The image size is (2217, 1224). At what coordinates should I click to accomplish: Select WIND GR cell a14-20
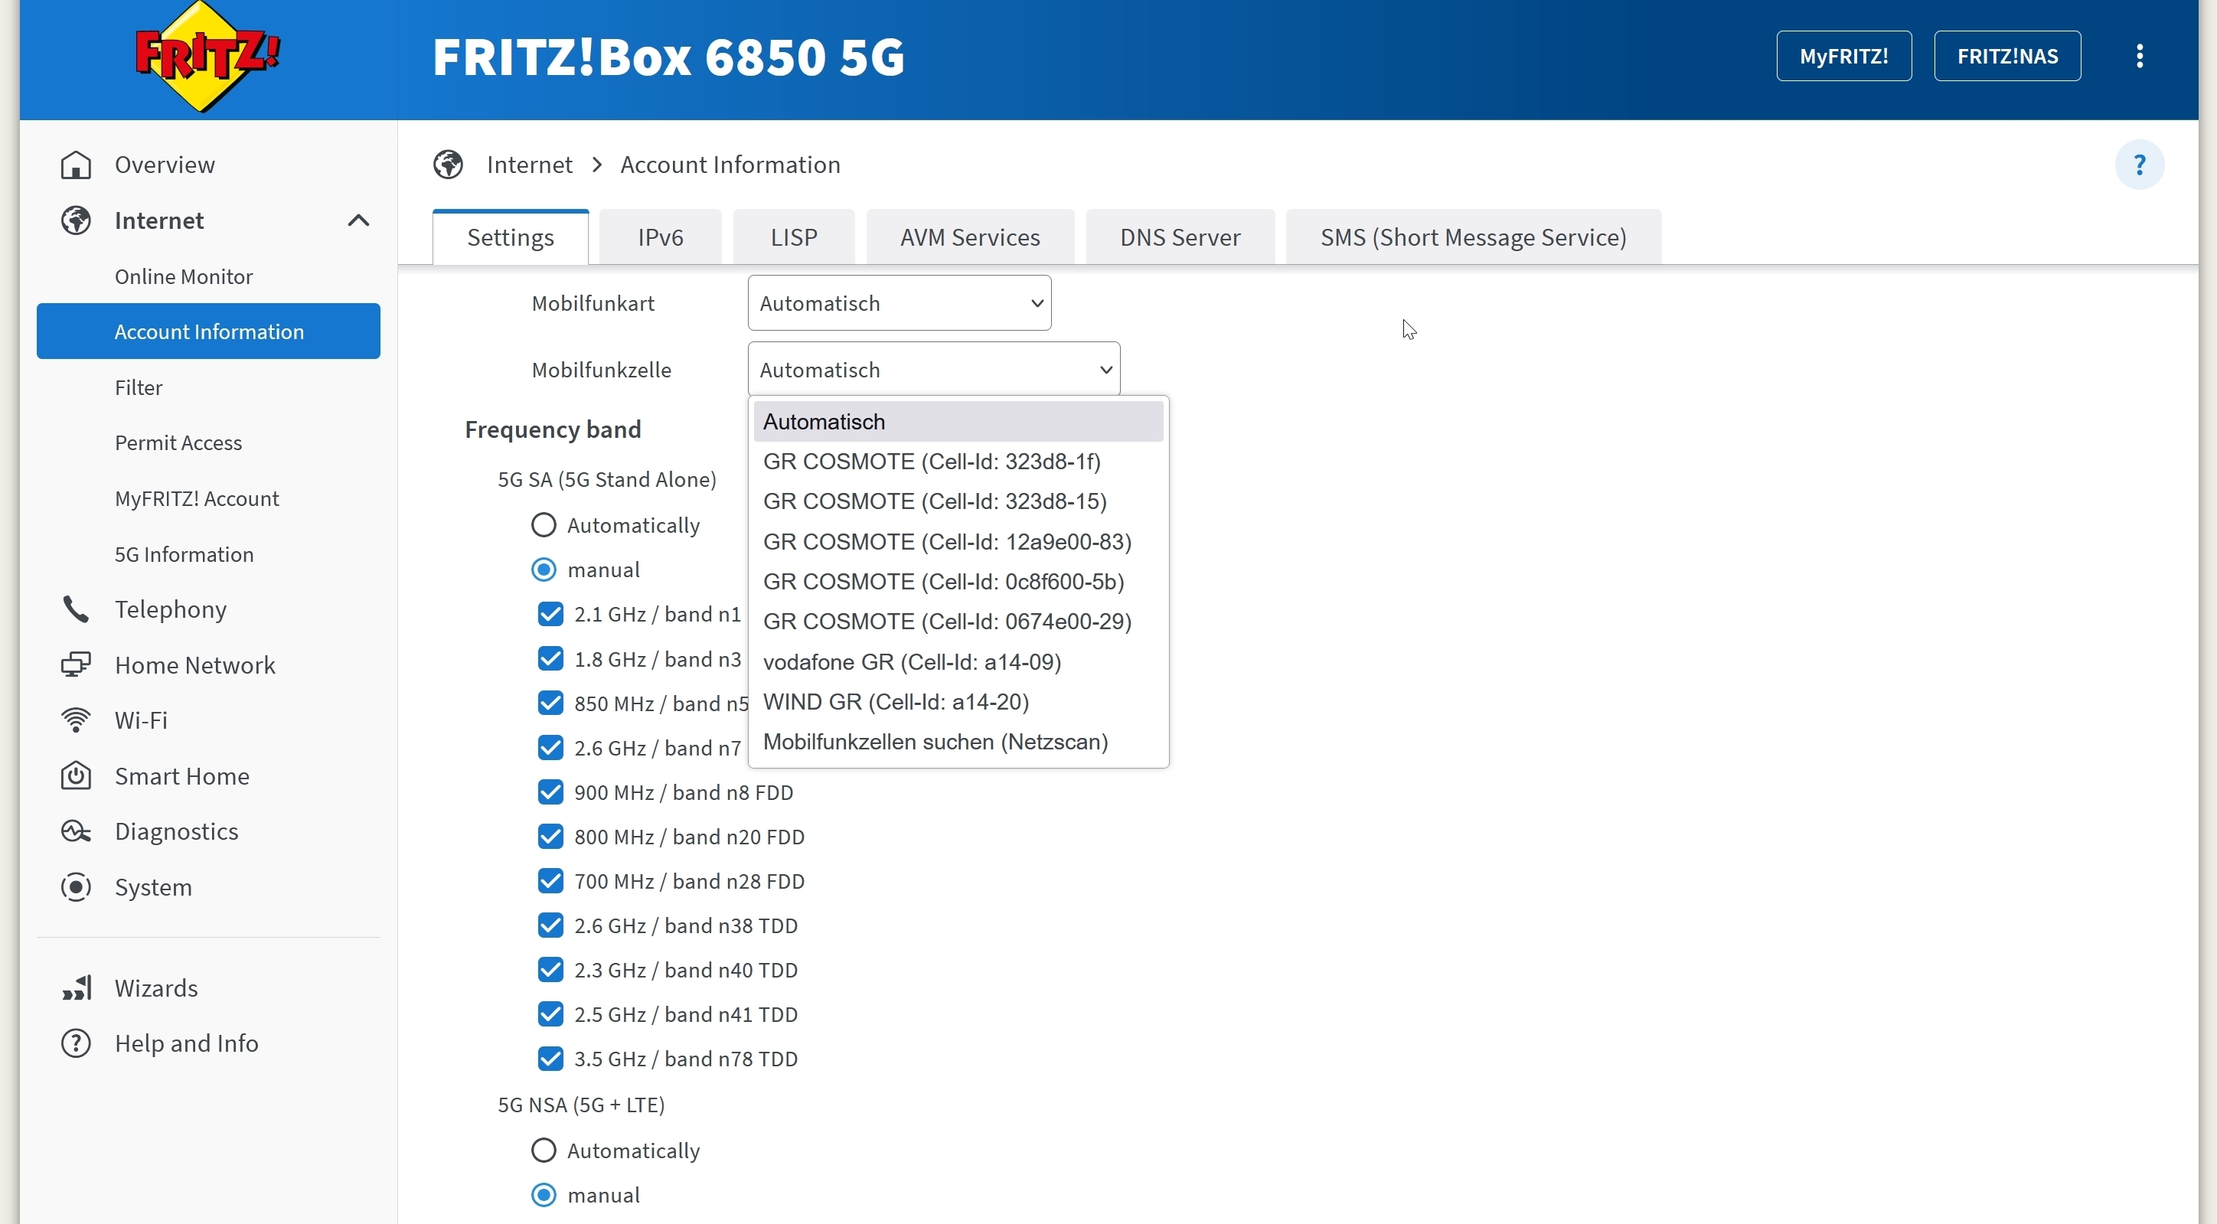coord(958,701)
